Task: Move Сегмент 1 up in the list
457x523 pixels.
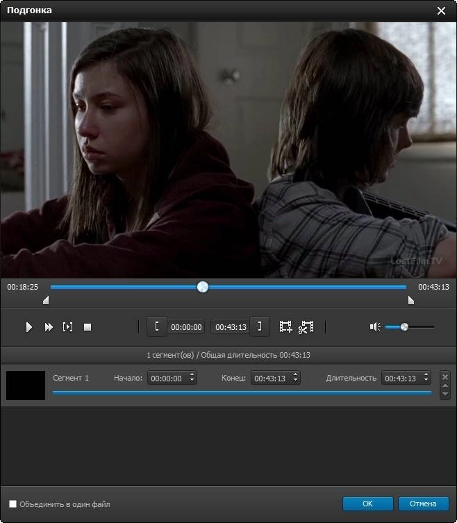Action: 445,386
